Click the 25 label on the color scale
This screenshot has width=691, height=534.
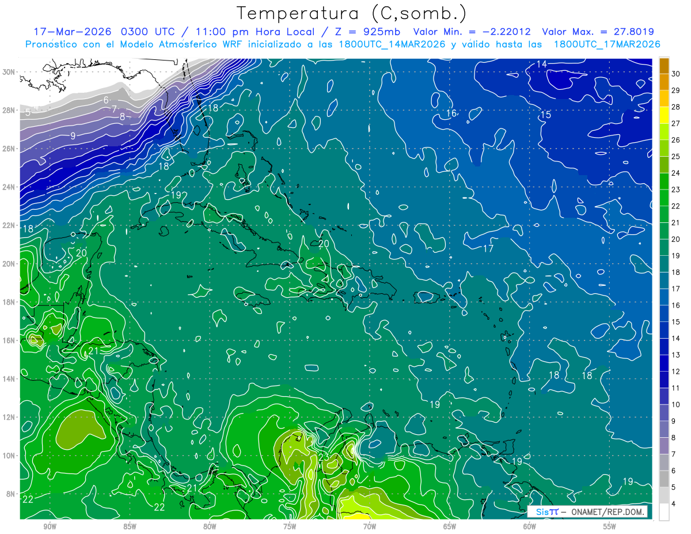[x=675, y=156]
